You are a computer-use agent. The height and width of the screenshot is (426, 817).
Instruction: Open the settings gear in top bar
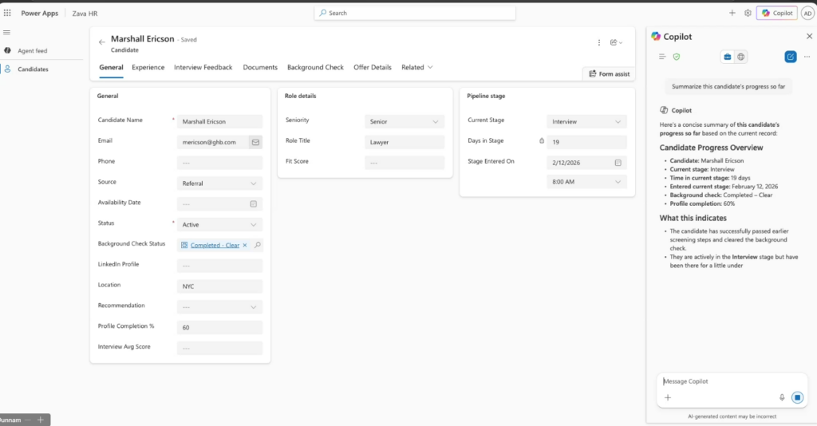[x=748, y=13]
